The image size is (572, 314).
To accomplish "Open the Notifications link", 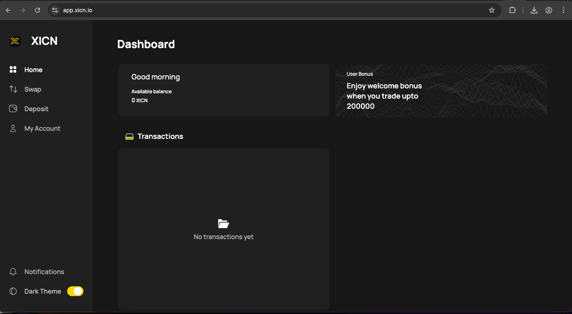I will tap(44, 272).
